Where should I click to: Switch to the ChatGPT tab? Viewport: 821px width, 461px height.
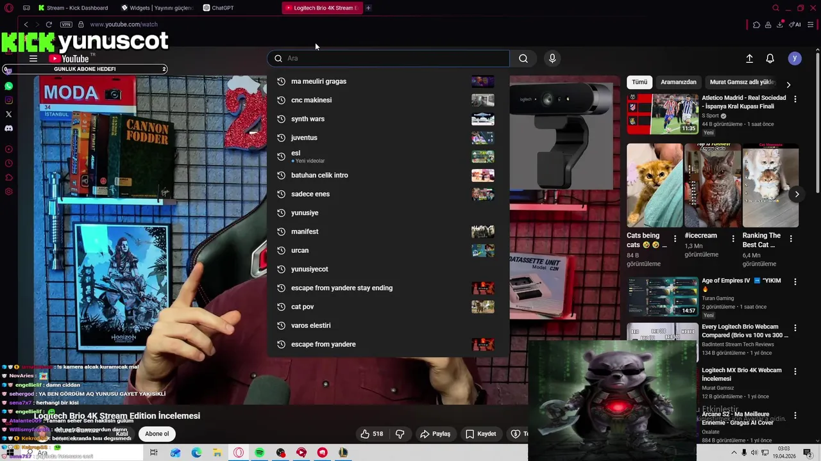[239, 8]
